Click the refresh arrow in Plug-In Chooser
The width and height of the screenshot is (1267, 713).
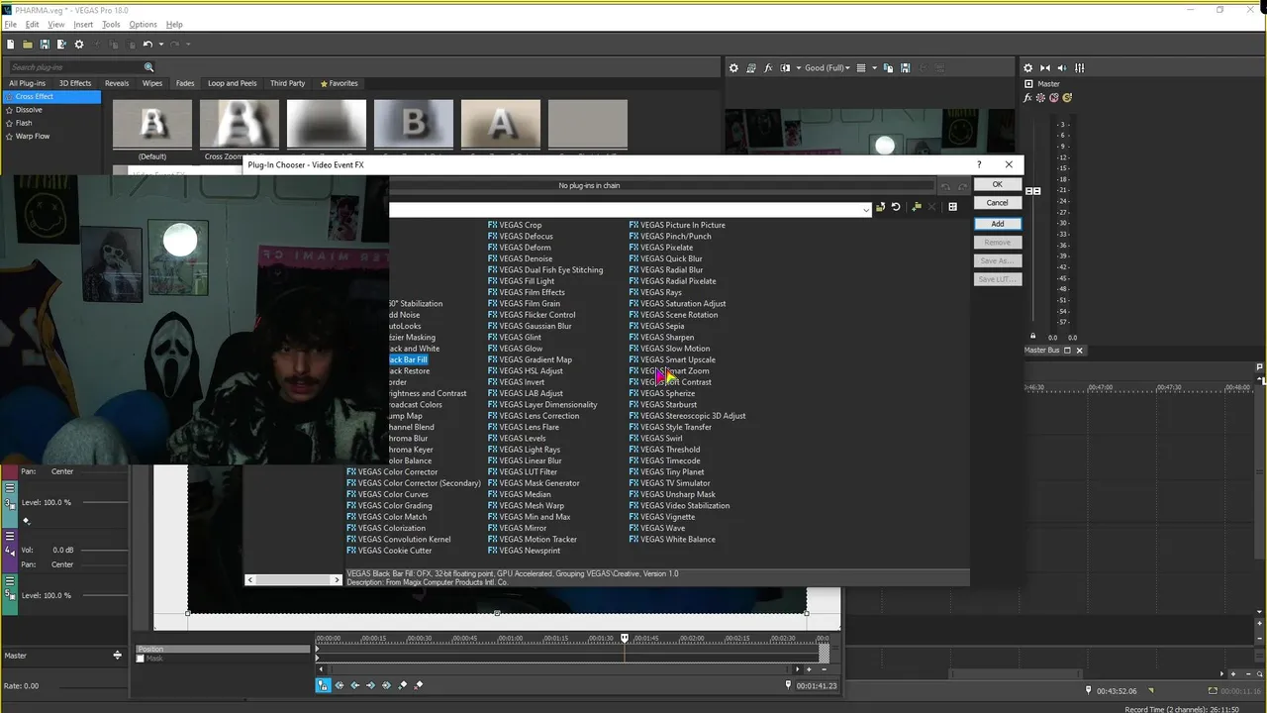896,207
